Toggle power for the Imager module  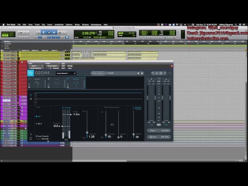click(49, 79)
